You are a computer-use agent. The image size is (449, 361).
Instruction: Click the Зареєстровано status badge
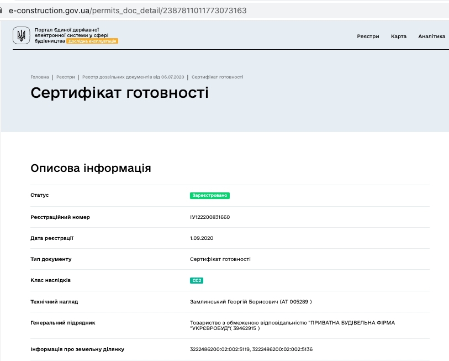210,195
